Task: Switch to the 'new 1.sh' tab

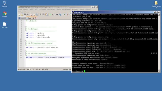Action: pos(31,18)
